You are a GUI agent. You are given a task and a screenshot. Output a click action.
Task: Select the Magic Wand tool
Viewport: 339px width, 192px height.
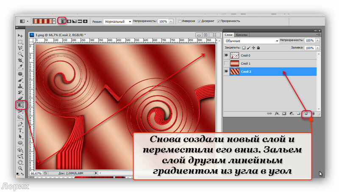(x=20, y=54)
